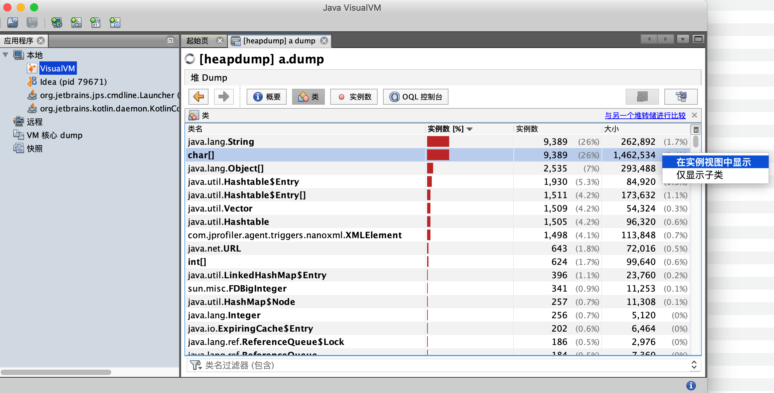Viewport: 774px width, 393px height.
Task: Close the 起始页 tab
Action: 220,40
